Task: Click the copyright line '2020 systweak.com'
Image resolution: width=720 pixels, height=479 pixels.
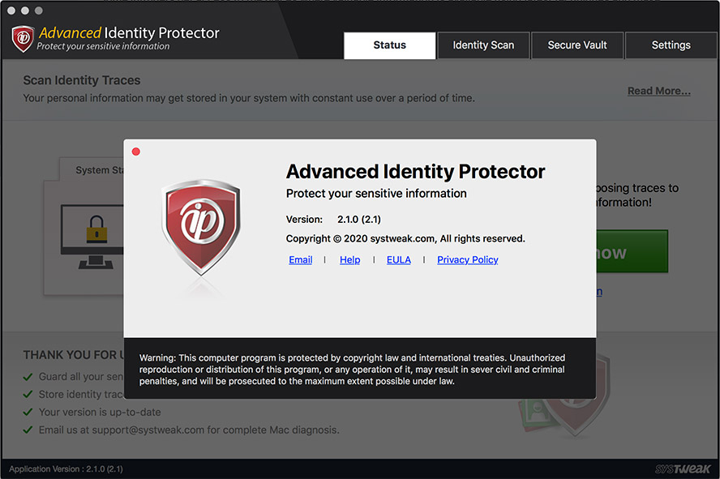Action: point(405,238)
